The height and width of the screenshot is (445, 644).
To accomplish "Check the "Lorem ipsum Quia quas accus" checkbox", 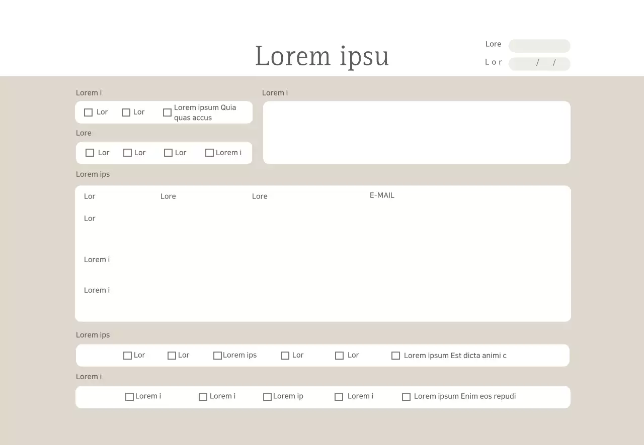I will point(168,113).
